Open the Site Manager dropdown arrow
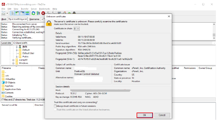Viewport: 220px width, 125px height. pos(7,13)
